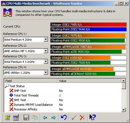Click the red X Cancel icon
Viewport: 130px width, 123px height.
click(82, 118)
